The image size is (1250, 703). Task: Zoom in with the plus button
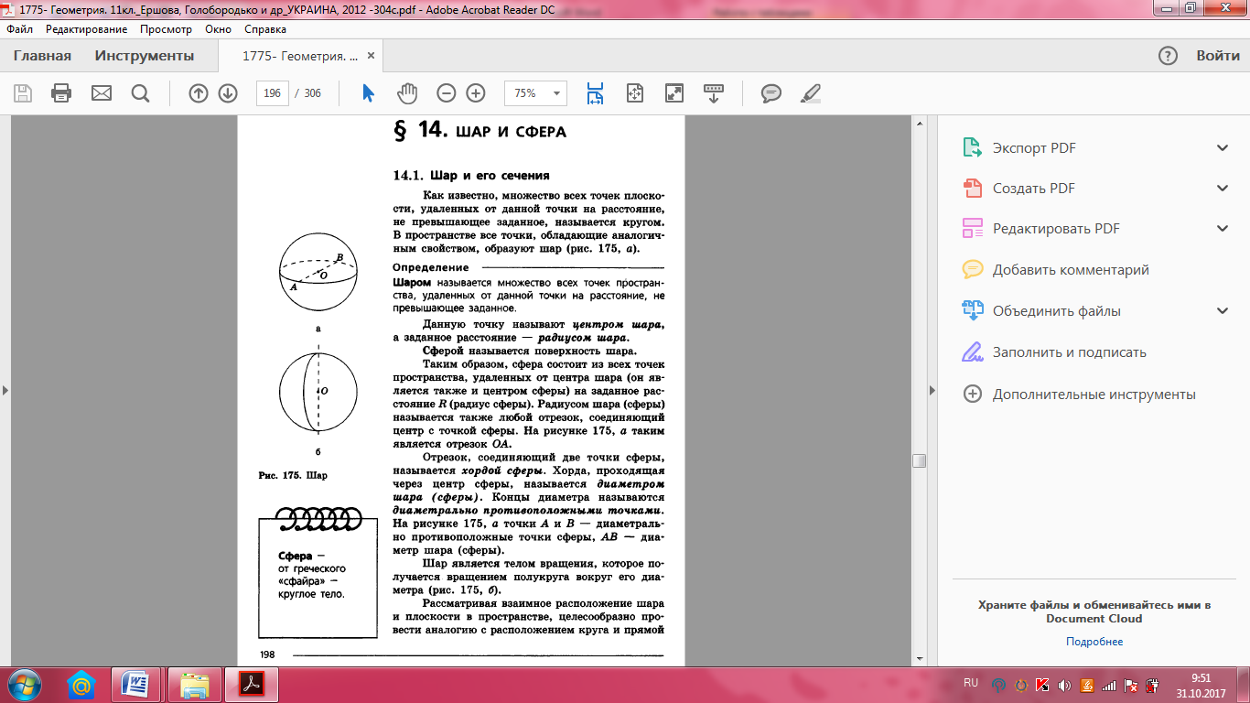(x=475, y=93)
